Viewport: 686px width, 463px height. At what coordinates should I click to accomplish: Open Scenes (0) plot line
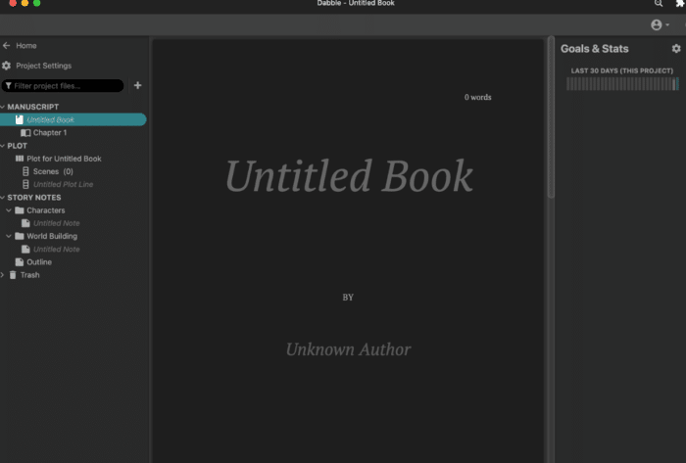point(53,171)
